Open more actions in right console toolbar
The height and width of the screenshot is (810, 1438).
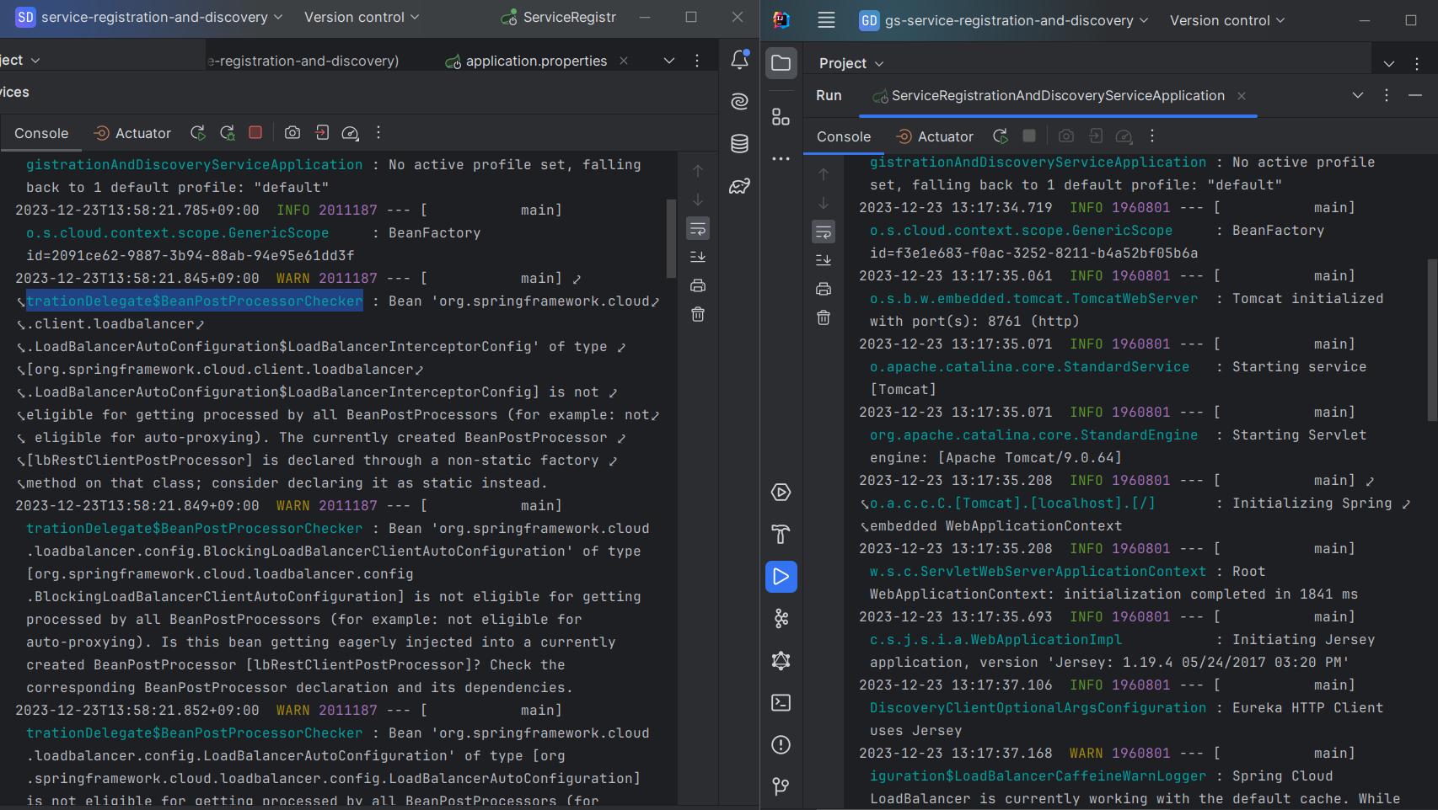(x=1152, y=136)
